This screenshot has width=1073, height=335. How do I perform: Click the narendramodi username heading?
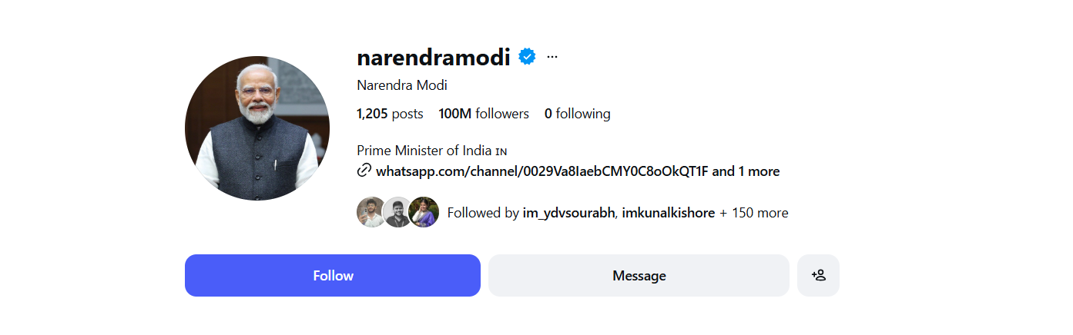(x=434, y=57)
